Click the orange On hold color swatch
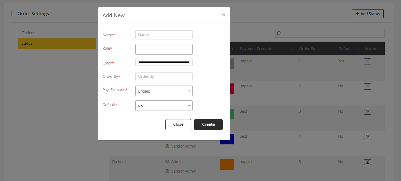This screenshot has width=401, height=181. click(x=227, y=164)
